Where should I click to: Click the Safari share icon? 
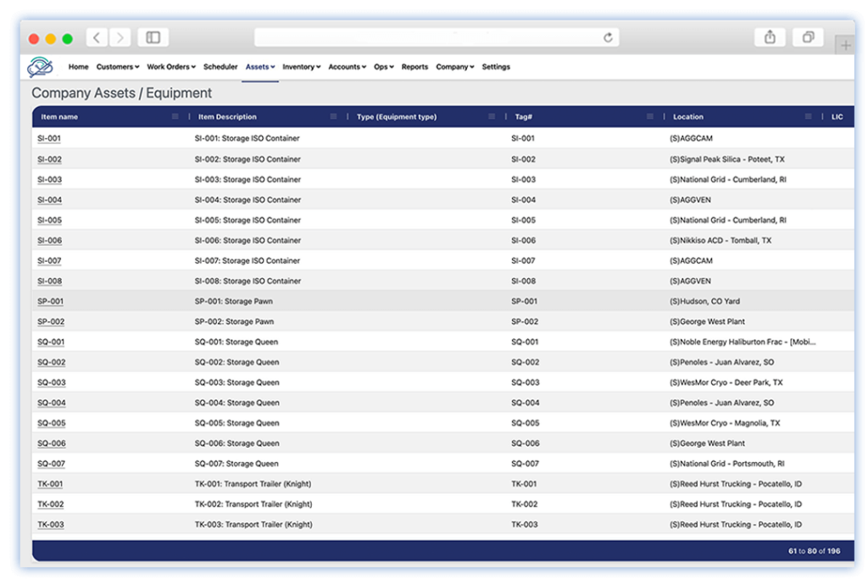pyautogui.click(x=770, y=37)
